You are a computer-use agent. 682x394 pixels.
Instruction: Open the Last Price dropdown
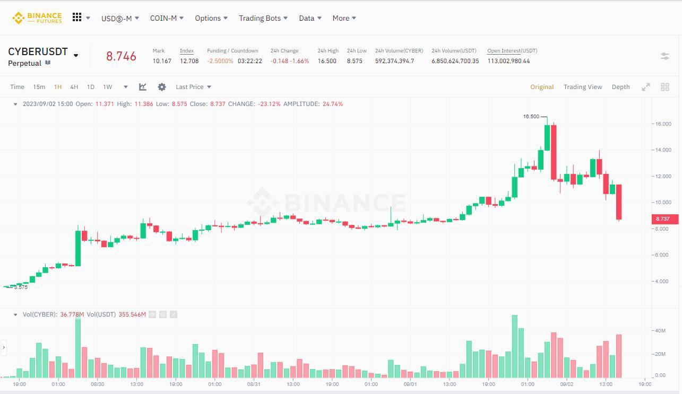tap(193, 87)
